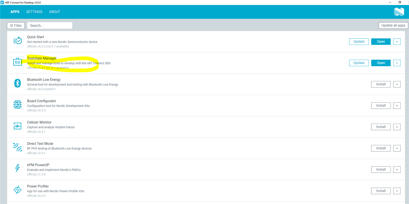
Task: Click 'RF PHY testing of Bluetooth' description
Action: point(59,149)
